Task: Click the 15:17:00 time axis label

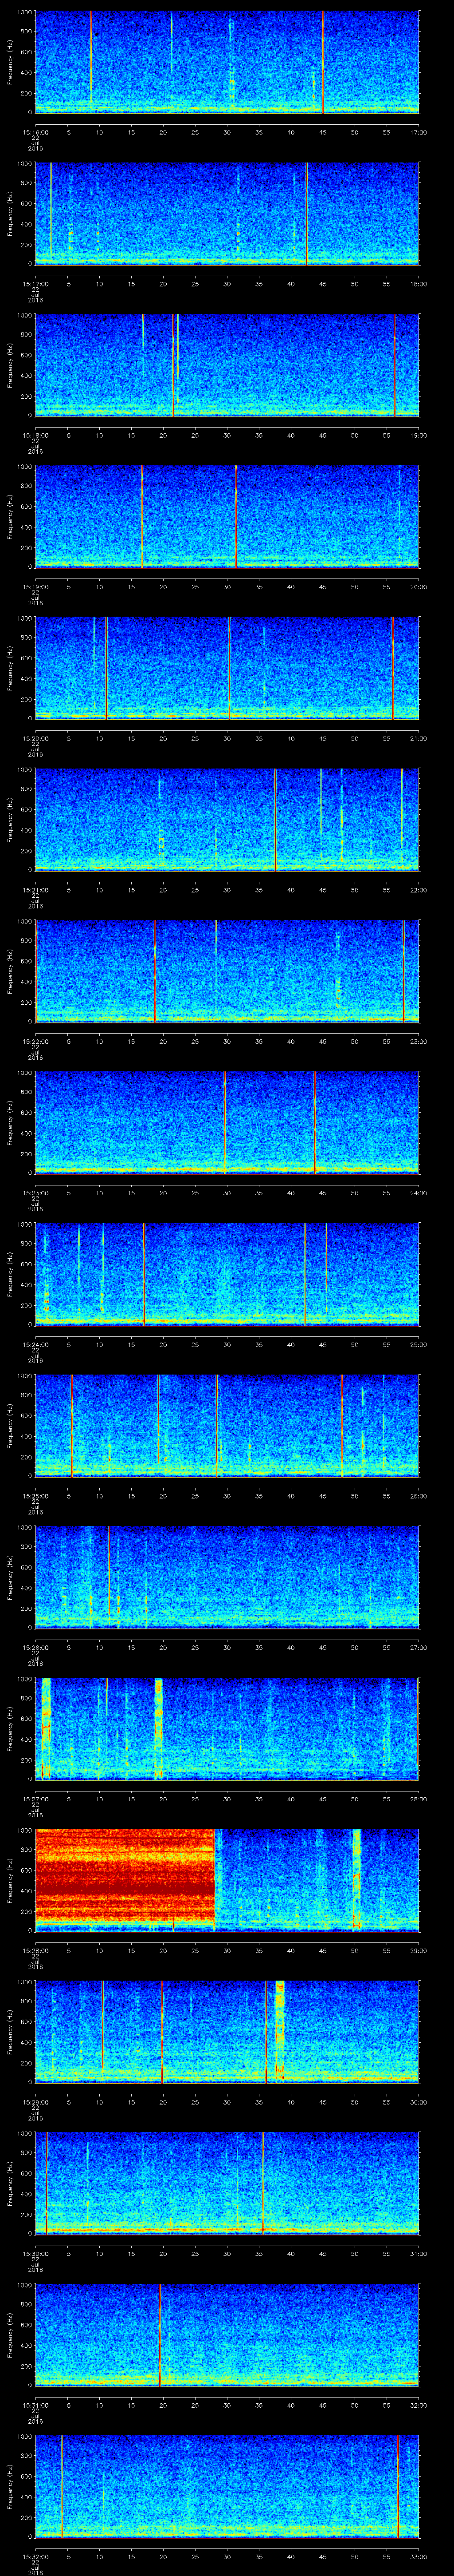Action: (36, 284)
